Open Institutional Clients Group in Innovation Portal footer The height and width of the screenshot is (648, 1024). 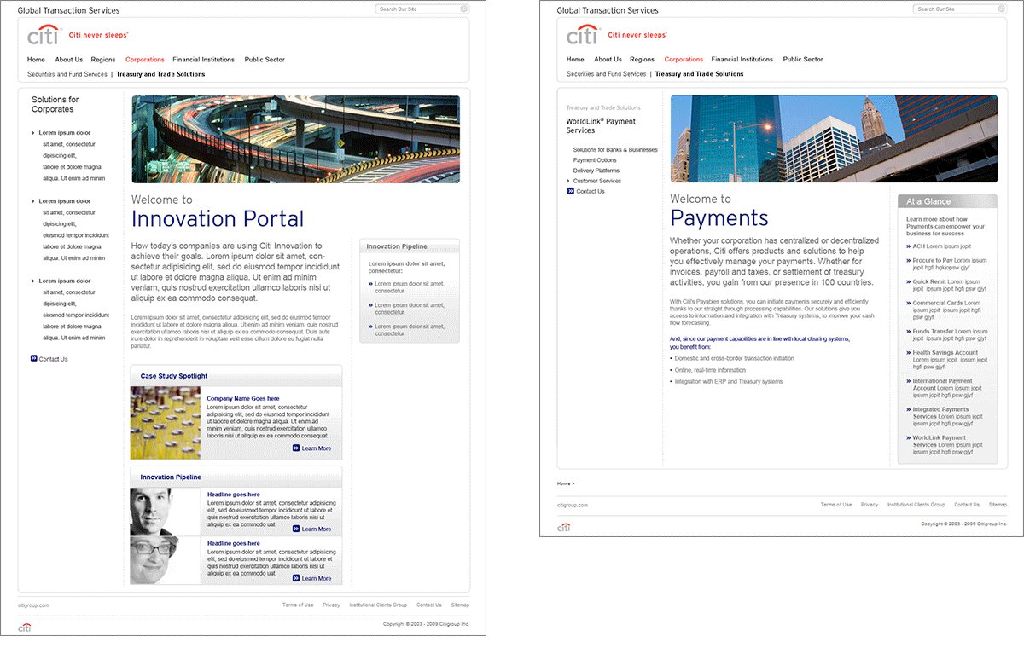(x=378, y=605)
